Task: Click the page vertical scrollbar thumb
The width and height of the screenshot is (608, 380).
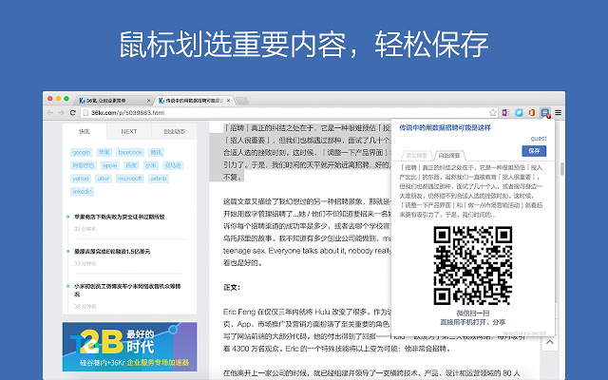Action: pos(561,169)
